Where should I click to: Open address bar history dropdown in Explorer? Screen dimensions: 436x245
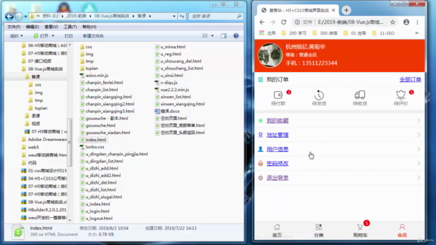point(174,16)
